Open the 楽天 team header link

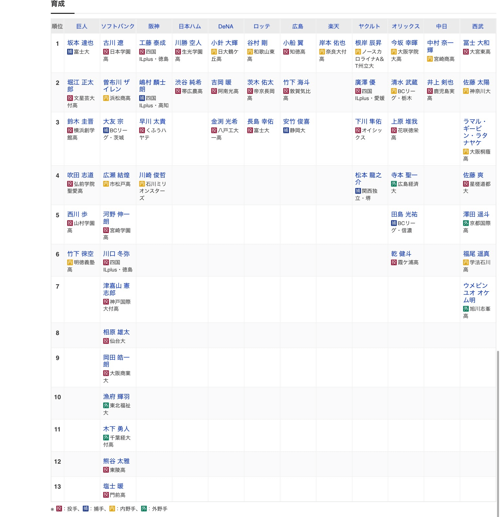point(334,26)
